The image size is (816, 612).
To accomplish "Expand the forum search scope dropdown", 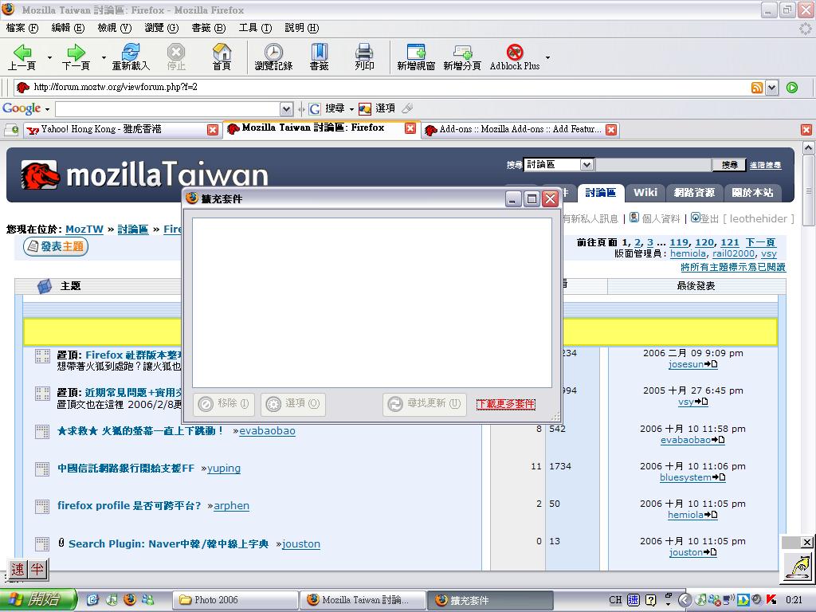I will coord(586,165).
